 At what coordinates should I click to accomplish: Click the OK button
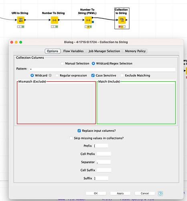coord(96,193)
